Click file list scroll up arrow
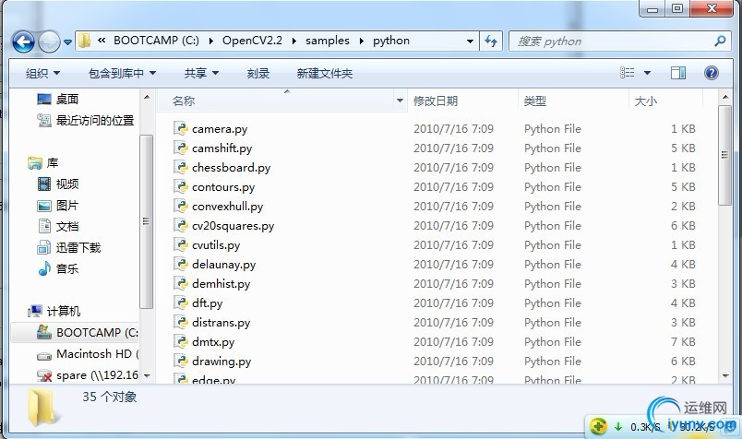Screen dimensions: 742x439 click(725, 98)
